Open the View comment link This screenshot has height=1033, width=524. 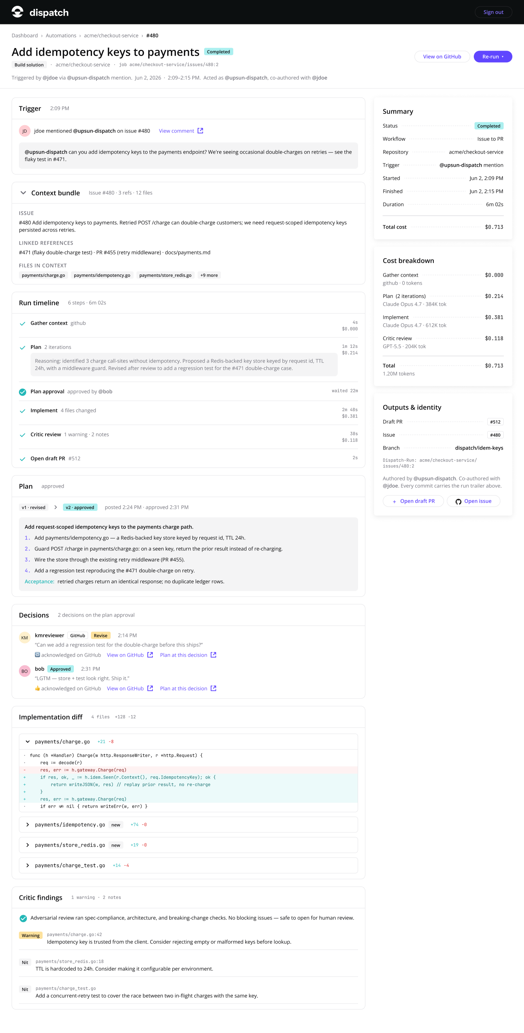(176, 131)
